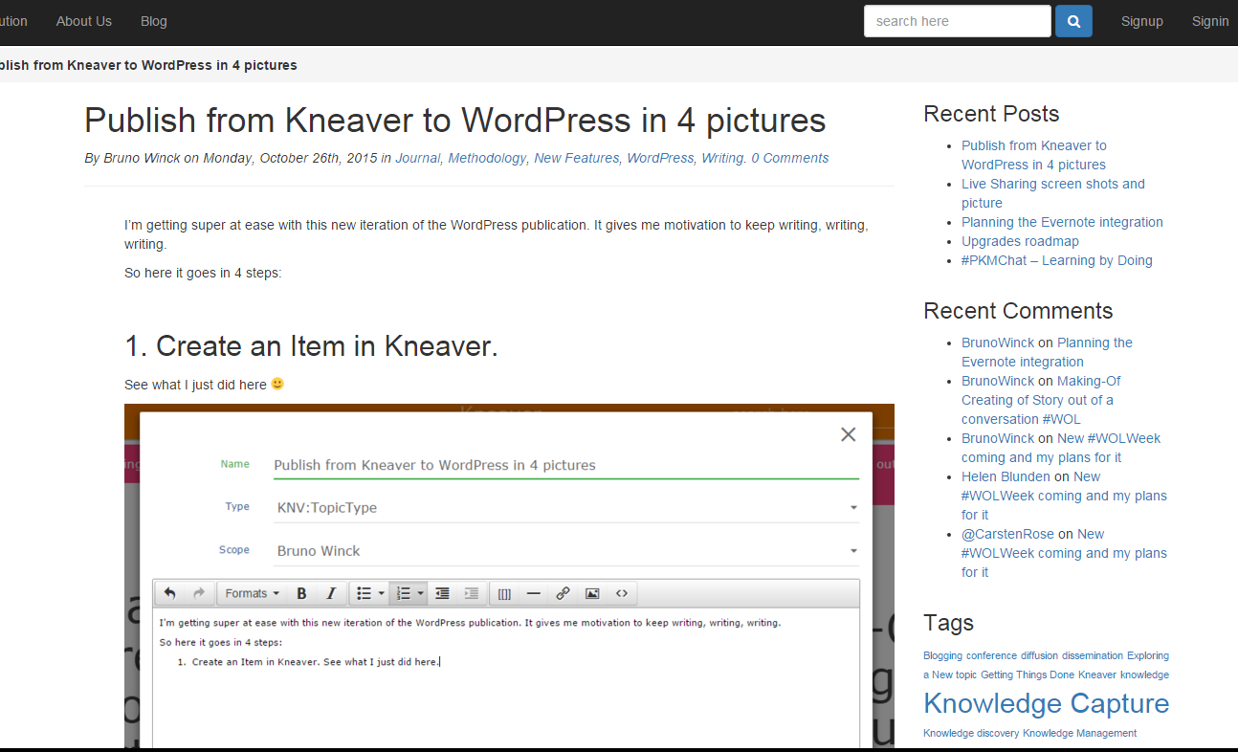Viewport: 1238px width, 752px height.
Task: Expand the Type dropdown showing KNV:TopicType
Action: pos(566,508)
